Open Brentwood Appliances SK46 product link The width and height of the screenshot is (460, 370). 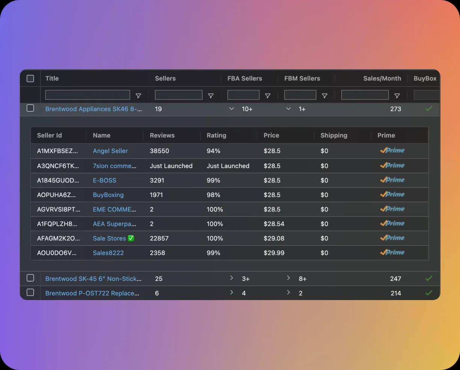pyautogui.click(x=94, y=109)
